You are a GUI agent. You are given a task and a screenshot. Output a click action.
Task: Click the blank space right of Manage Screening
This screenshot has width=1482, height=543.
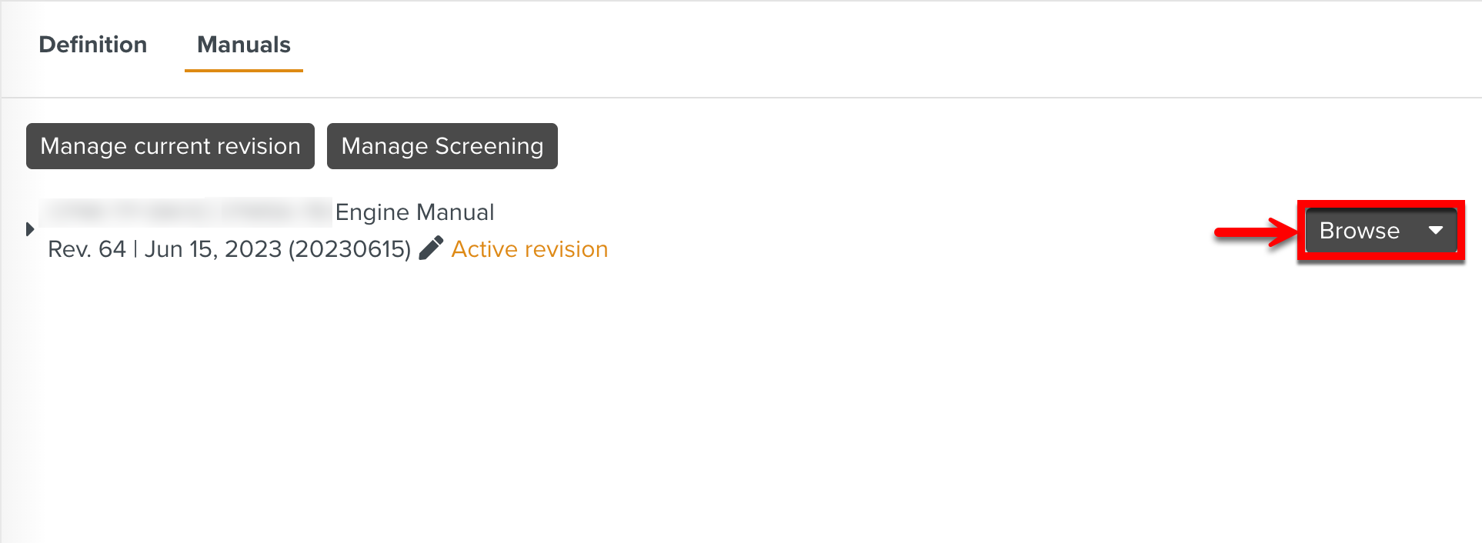(x=923, y=146)
